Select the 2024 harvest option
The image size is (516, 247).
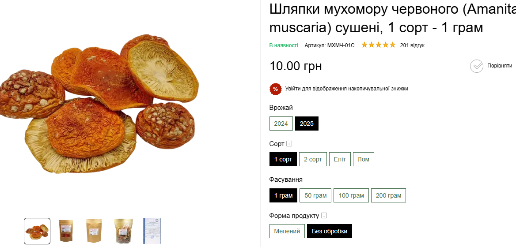pyautogui.click(x=281, y=123)
